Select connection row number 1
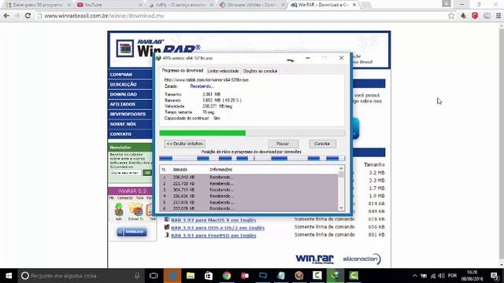This screenshot has height=283, width=504. (x=249, y=177)
